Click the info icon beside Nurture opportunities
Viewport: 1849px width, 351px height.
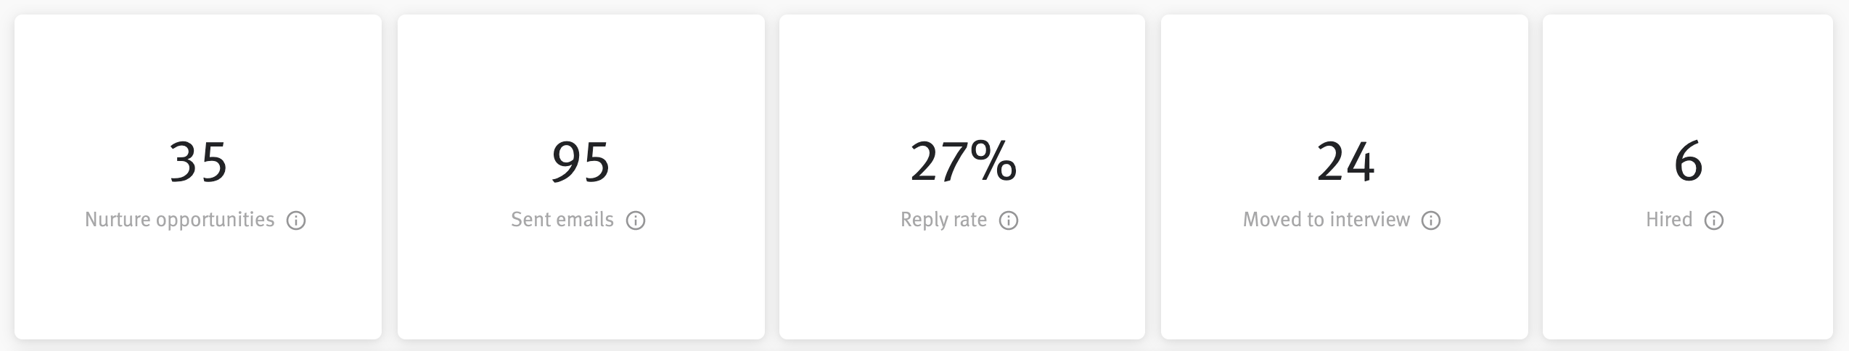296,220
